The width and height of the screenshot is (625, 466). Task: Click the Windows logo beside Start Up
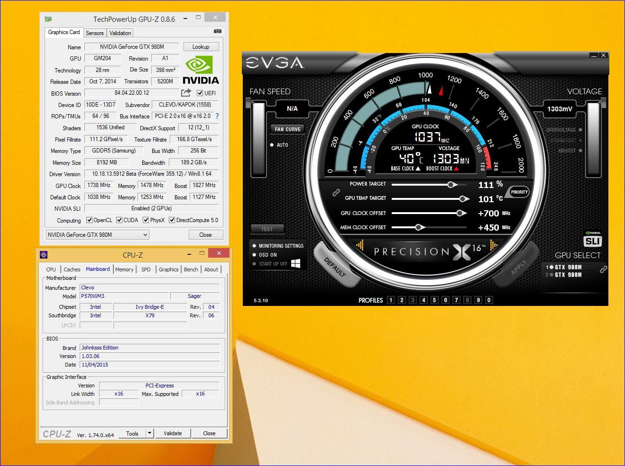click(295, 264)
